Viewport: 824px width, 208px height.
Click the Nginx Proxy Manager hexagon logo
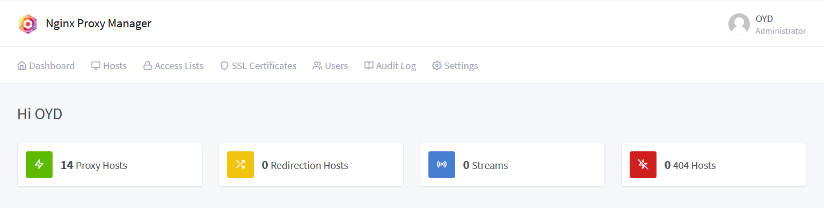pyautogui.click(x=27, y=24)
